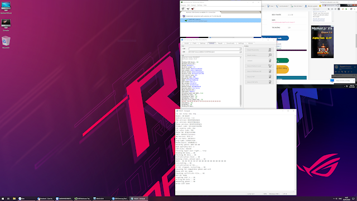Switch to USB Redirector taskbar item
The image size is (357, 201).
[83, 199]
